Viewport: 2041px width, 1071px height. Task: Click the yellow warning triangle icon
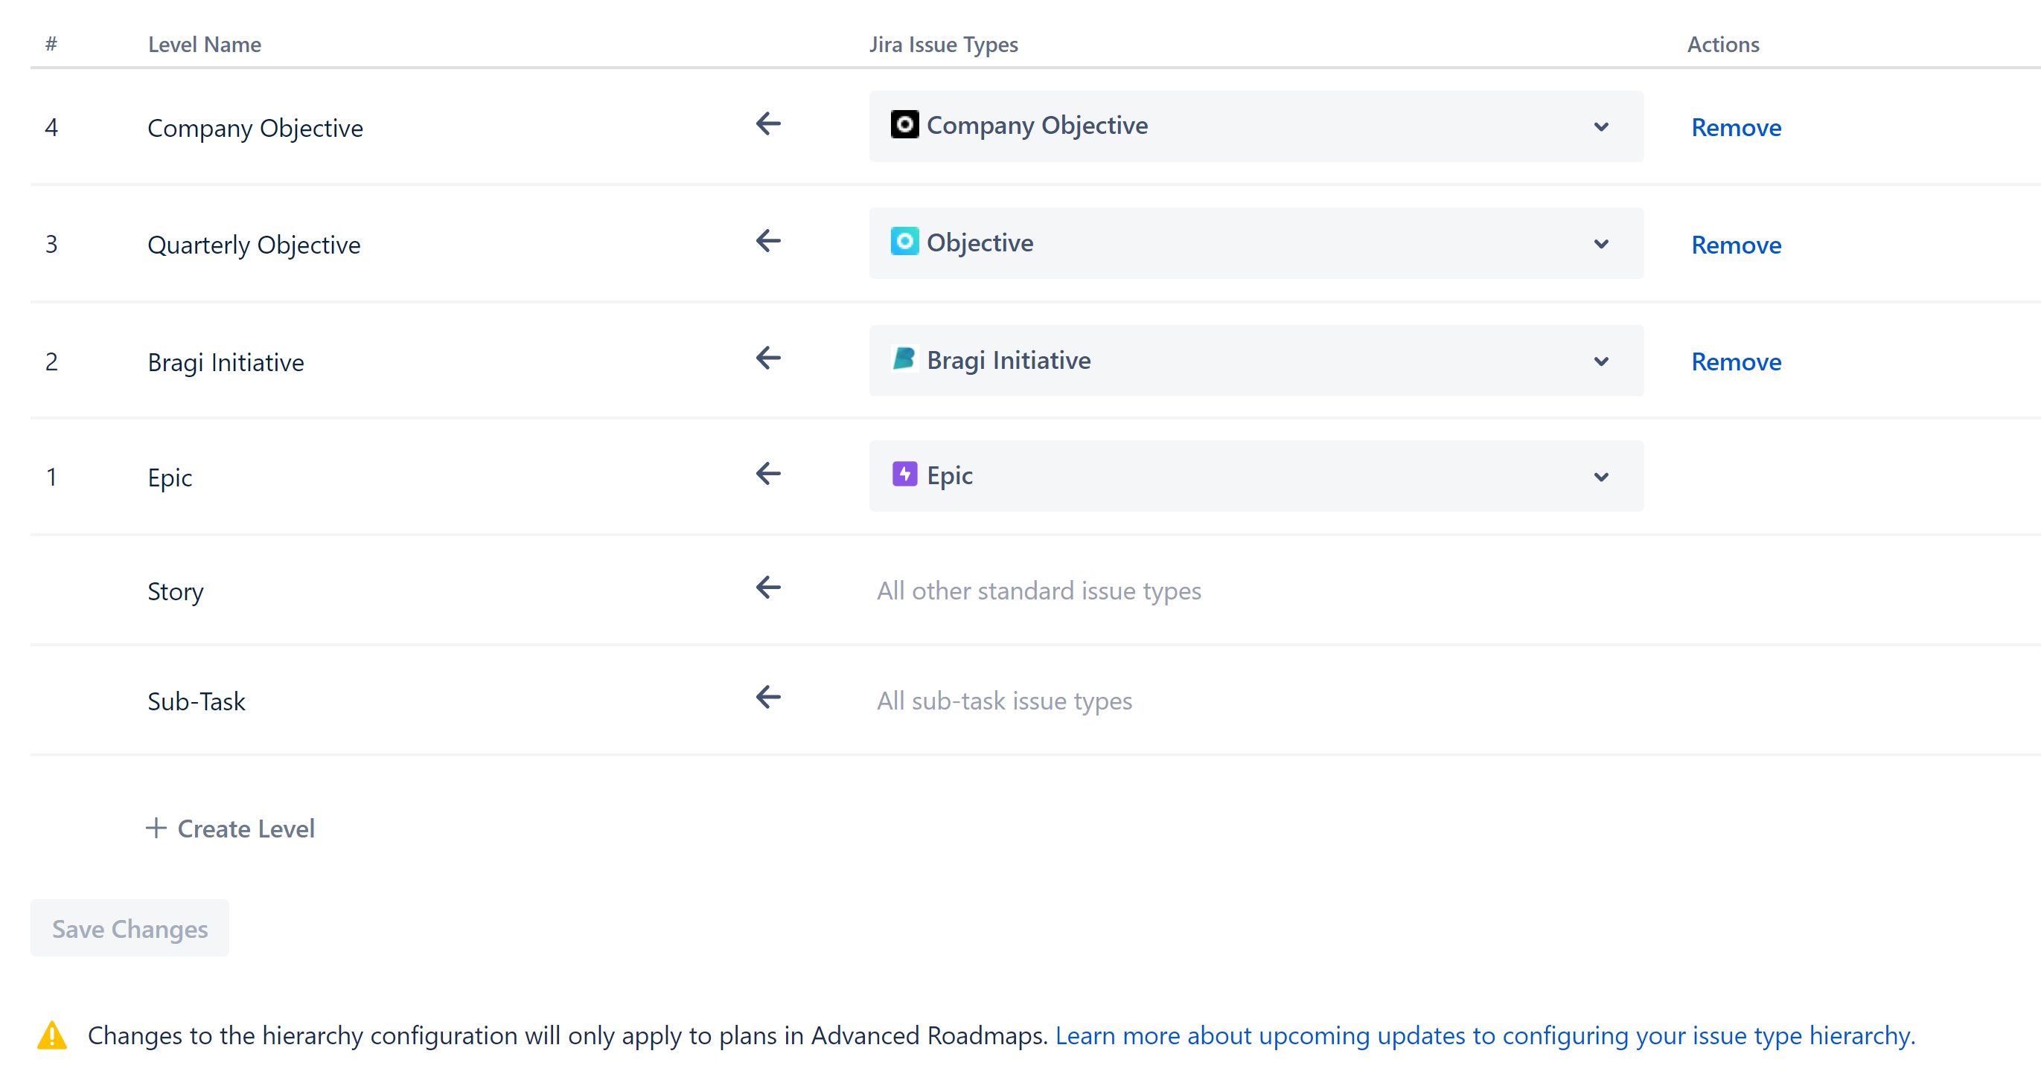52,1035
